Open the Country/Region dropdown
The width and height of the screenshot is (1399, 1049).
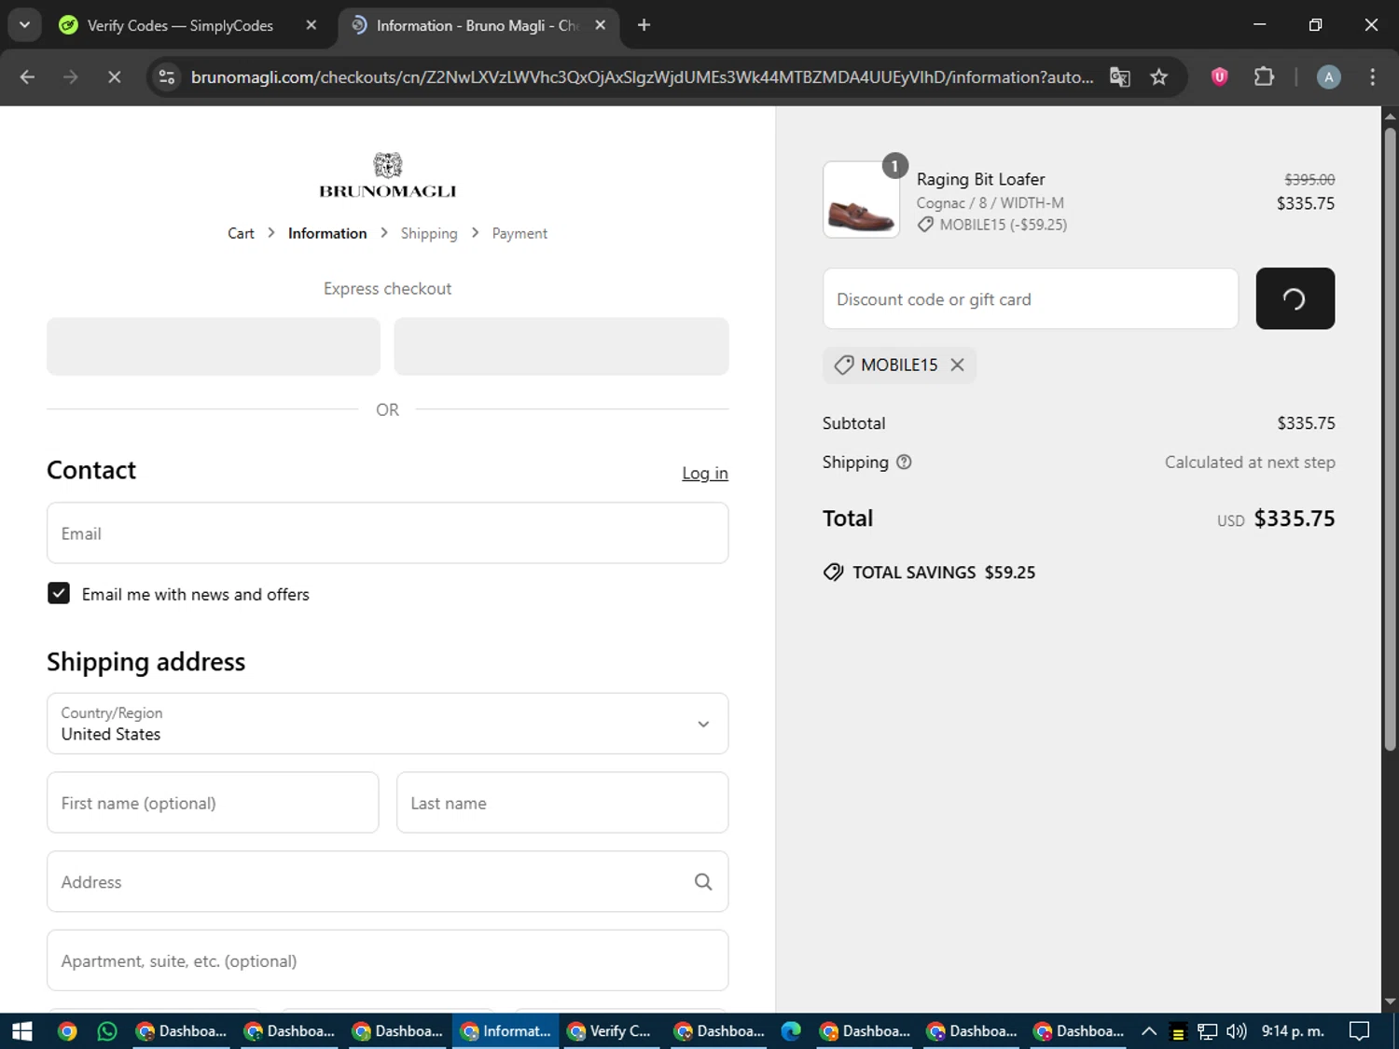pyautogui.click(x=387, y=724)
